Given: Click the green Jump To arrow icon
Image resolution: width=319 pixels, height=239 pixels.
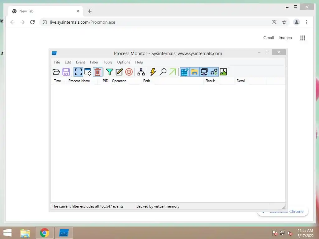Looking at the screenshot, I should [173, 72].
